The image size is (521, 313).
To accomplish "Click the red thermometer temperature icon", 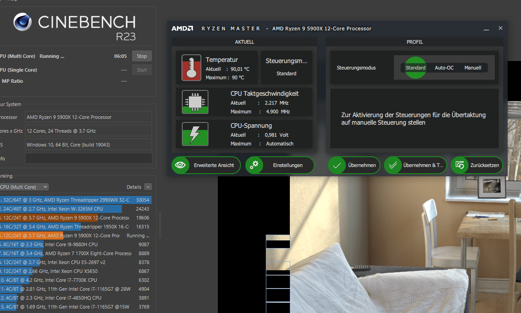I will tap(192, 68).
